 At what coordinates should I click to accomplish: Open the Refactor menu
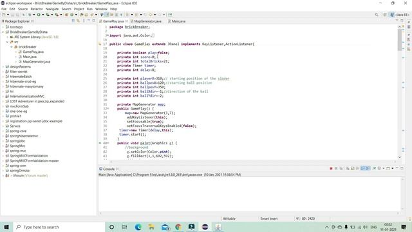[37, 9]
